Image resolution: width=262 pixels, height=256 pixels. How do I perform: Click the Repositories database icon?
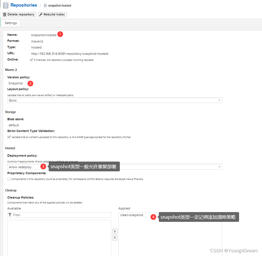click(6, 5)
